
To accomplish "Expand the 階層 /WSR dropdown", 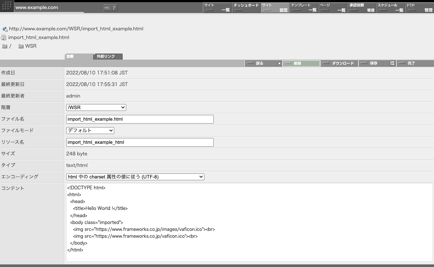I will pyautogui.click(x=96, y=107).
